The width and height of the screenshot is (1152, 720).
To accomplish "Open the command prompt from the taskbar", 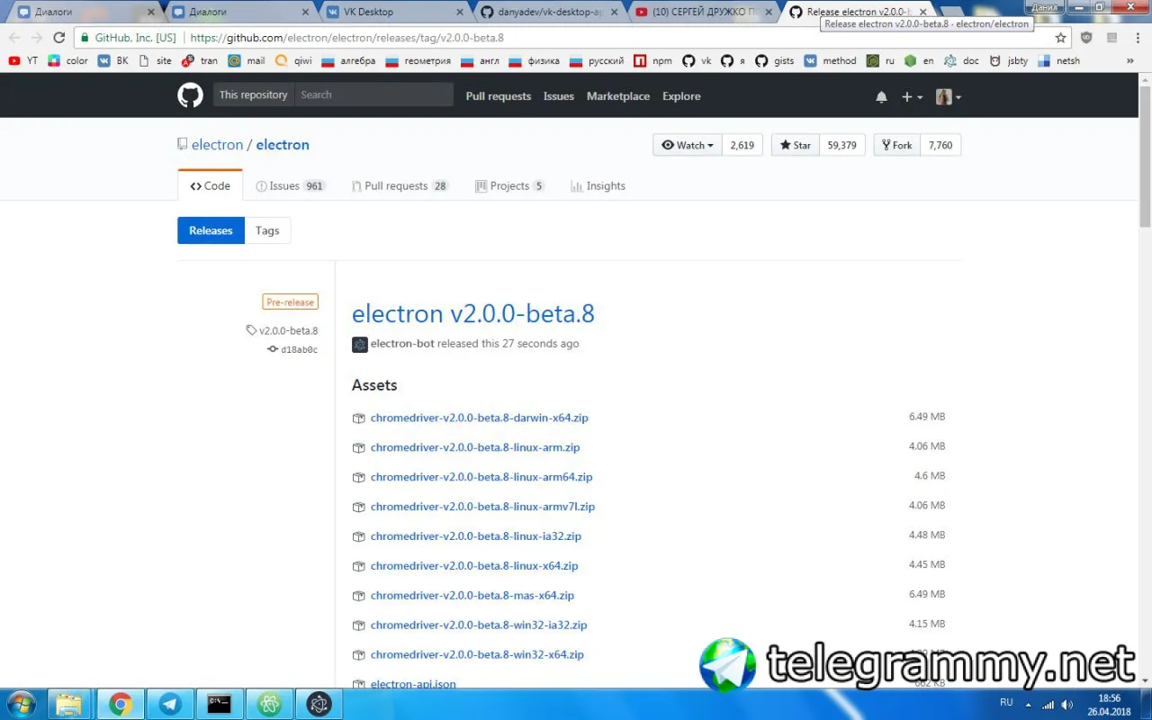I will (x=219, y=704).
